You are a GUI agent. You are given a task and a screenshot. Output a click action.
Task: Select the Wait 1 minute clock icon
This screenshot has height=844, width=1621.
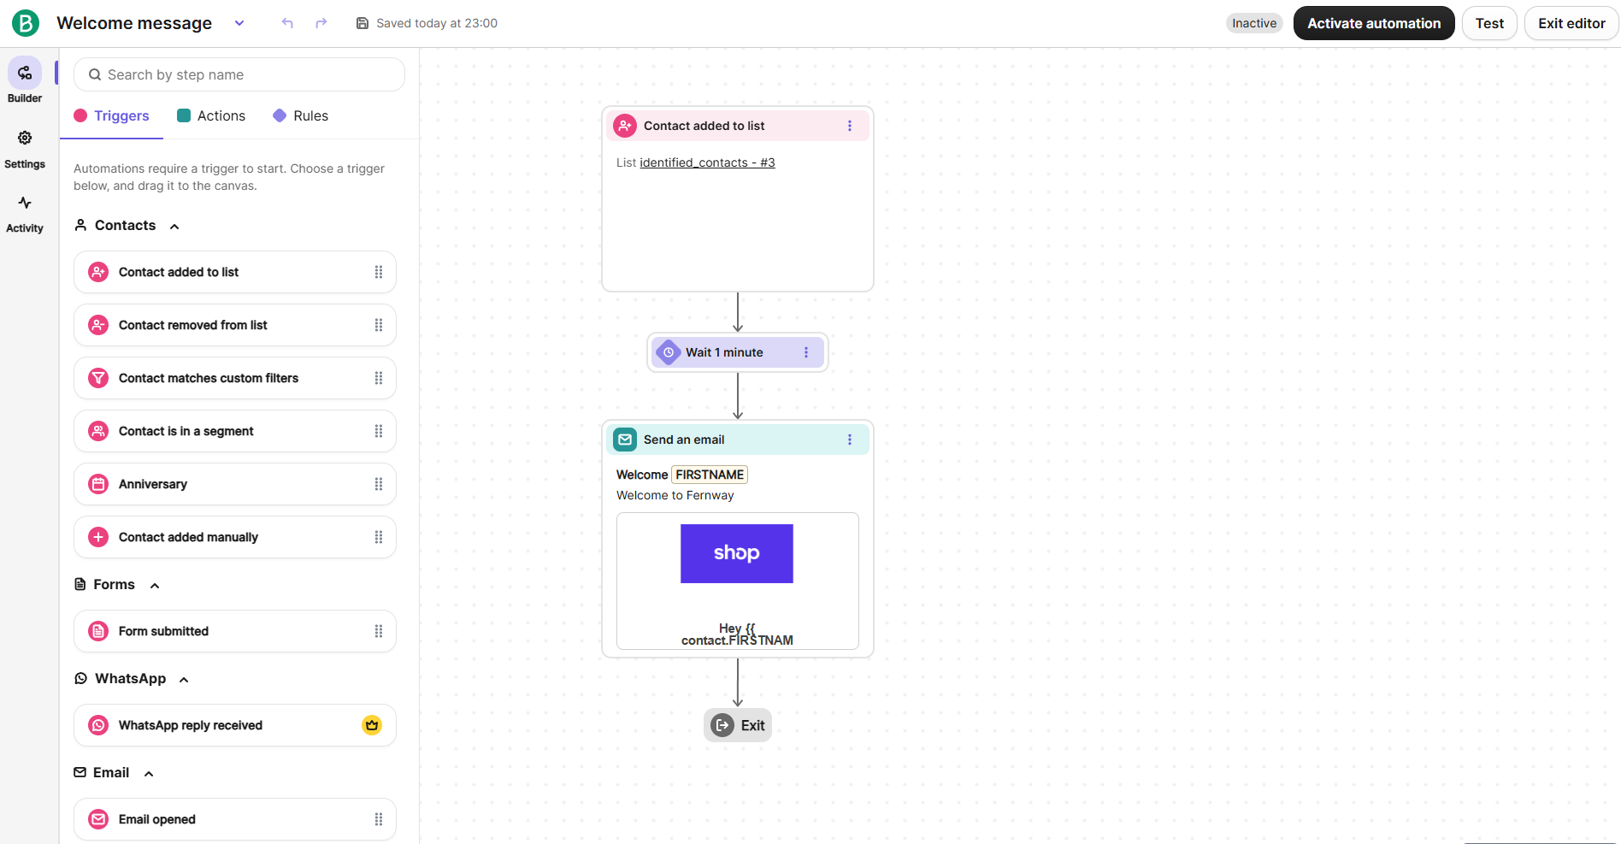point(669,352)
